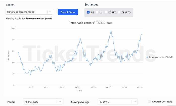This screenshot has height=106, width=176.
Task: Click the Jan '21 x-axis label
Action: coord(31,87)
